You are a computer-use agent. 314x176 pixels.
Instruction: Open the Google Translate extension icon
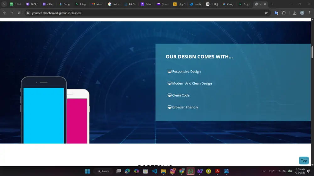click(276, 13)
